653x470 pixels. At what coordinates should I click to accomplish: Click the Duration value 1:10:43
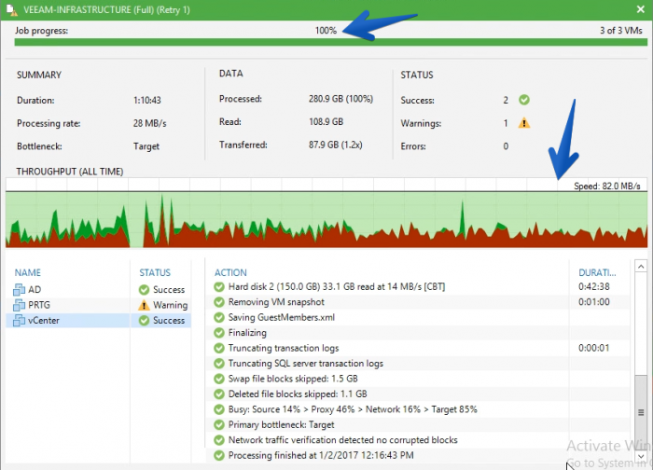pyautogui.click(x=147, y=101)
